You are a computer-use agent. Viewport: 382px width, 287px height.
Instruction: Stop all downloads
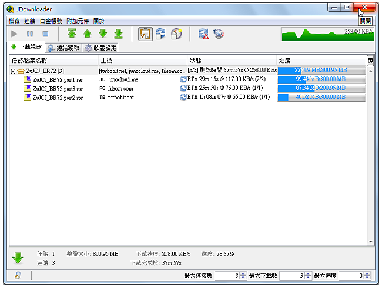pos(45,34)
